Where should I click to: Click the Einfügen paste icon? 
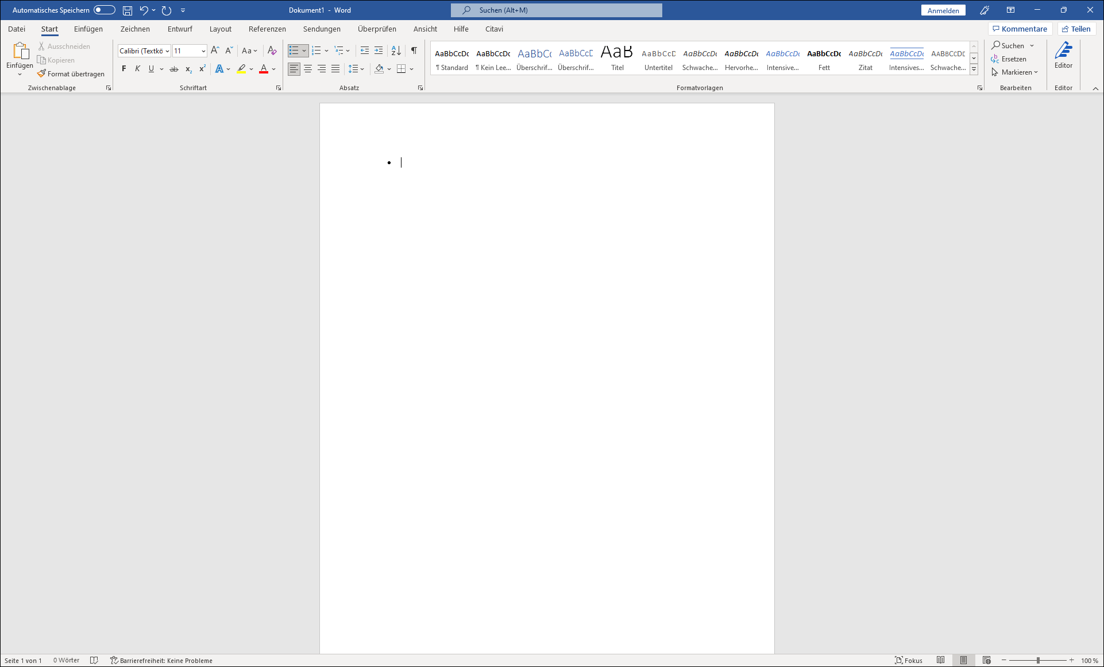20,51
